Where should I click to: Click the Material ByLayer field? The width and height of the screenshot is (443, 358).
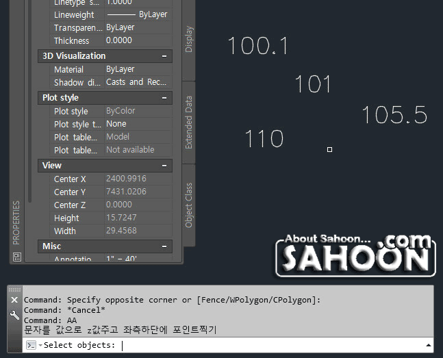(x=137, y=69)
